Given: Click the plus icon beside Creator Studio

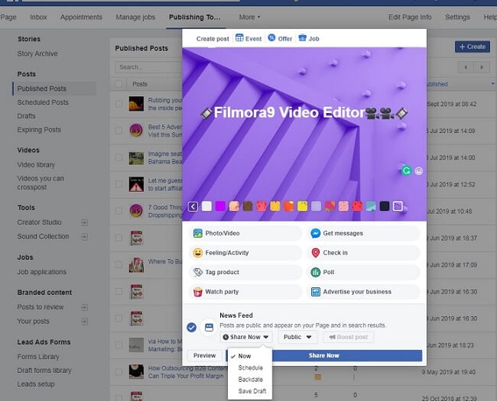Looking at the screenshot, I should pos(84,222).
